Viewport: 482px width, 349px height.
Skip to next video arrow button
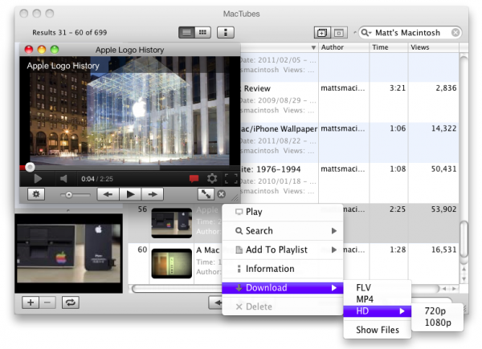(153, 194)
